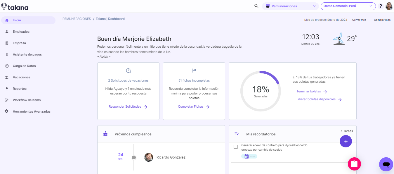Check the Generar anexo de contrato reminder
Screen dimensions: 394x174
coord(236,147)
